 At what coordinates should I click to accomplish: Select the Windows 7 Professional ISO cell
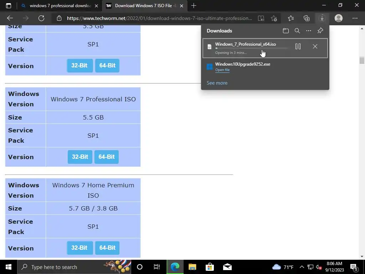[93, 99]
